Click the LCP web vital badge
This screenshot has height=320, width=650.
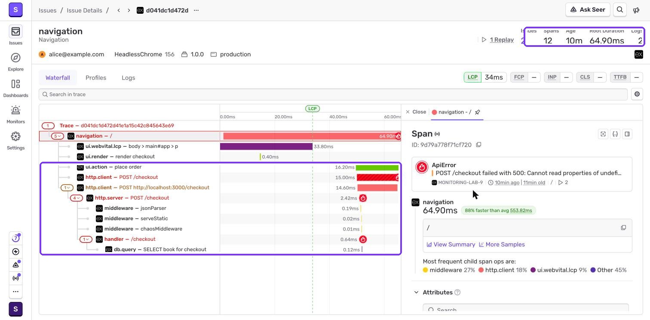(x=472, y=77)
